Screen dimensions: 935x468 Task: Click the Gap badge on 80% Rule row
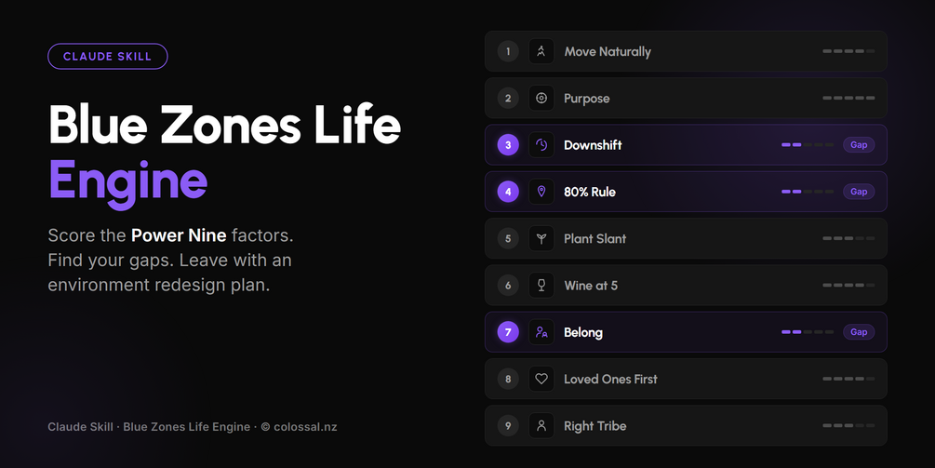pyautogui.click(x=859, y=192)
